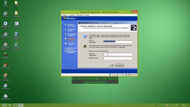
Task: Click VirtualBox shared folders status icon
Action: point(120,75)
